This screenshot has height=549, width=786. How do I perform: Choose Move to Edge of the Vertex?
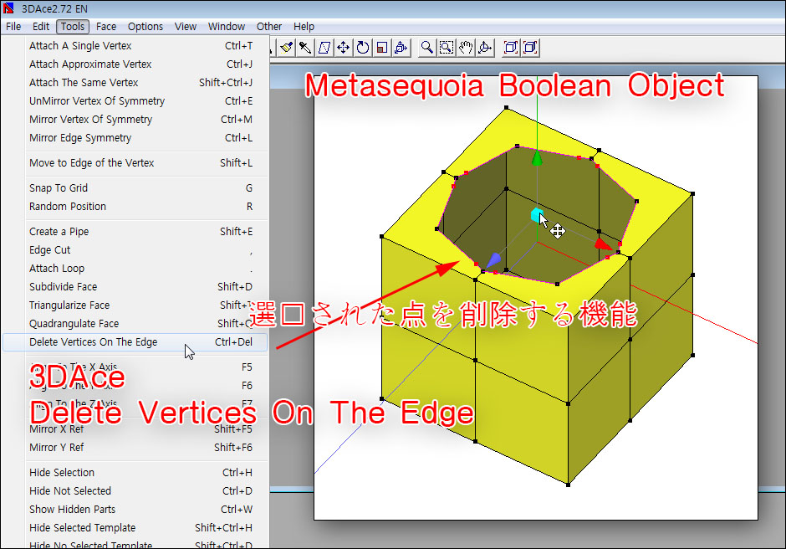pyautogui.click(x=135, y=163)
